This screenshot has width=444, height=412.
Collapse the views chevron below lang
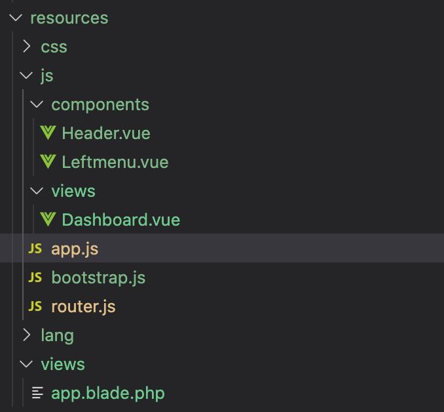coord(26,363)
